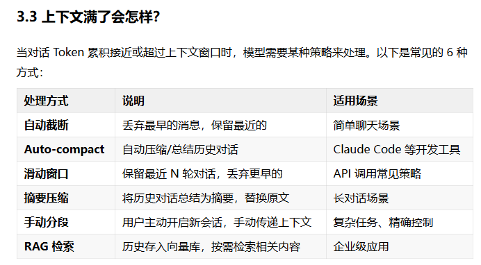Click the heading 3.3 上下文满了会怎样?
Viewport: 481px width, 265px height.
[88, 17]
